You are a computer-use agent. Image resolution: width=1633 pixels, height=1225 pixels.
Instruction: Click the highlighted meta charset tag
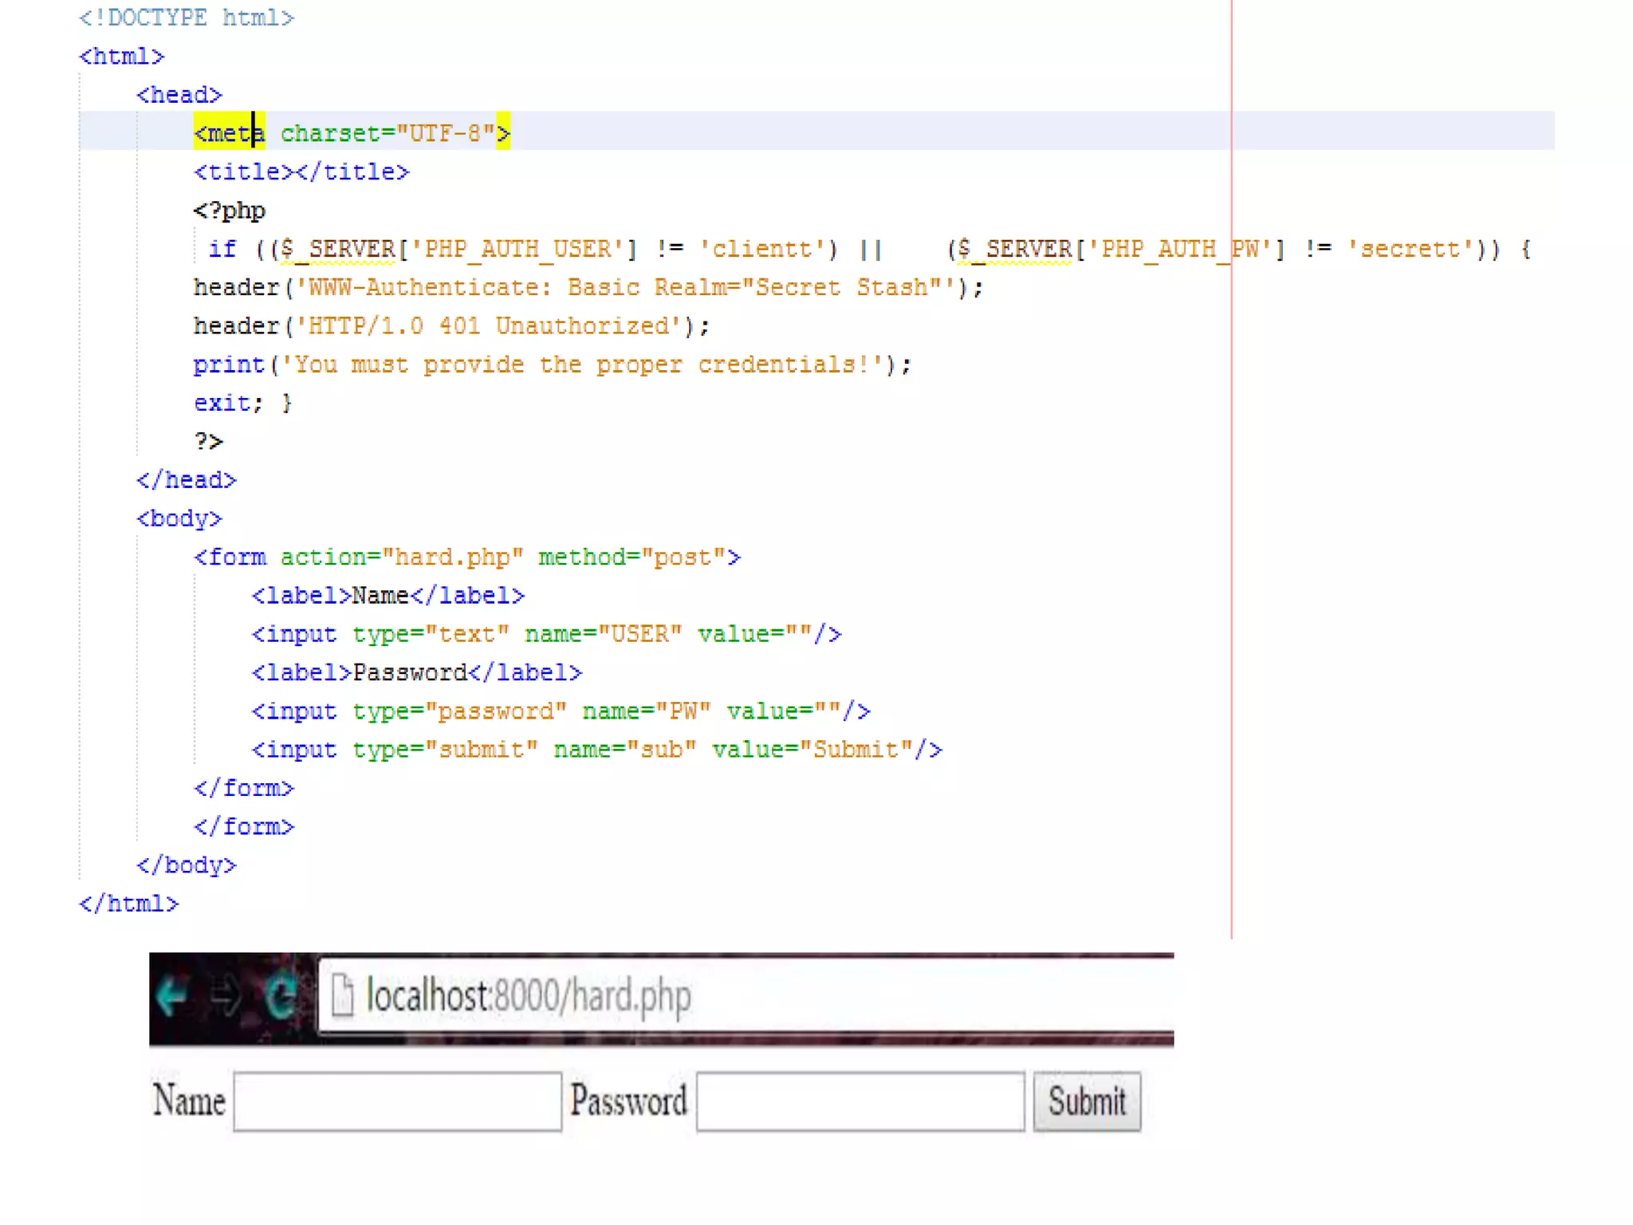point(351,132)
